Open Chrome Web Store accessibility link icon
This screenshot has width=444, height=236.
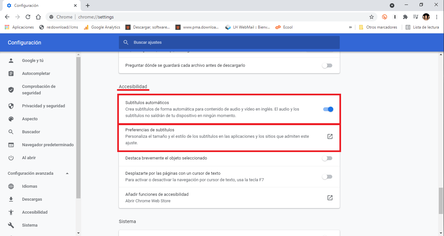tap(330, 198)
